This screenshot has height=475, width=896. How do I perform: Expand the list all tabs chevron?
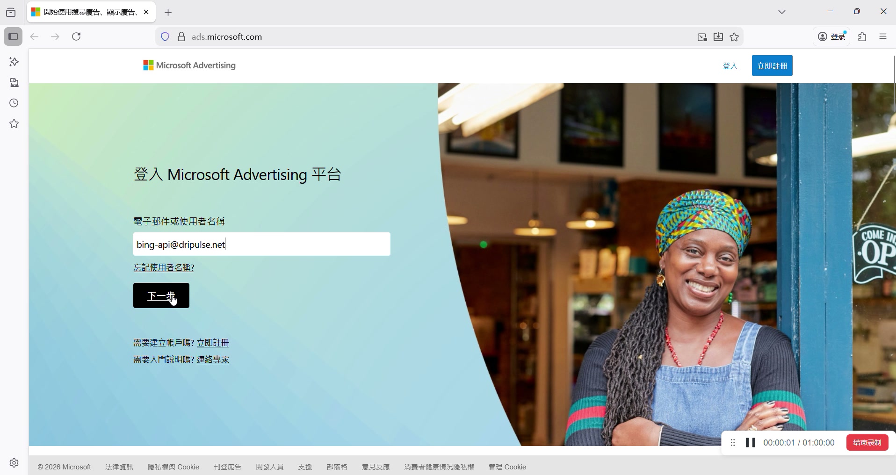782,12
